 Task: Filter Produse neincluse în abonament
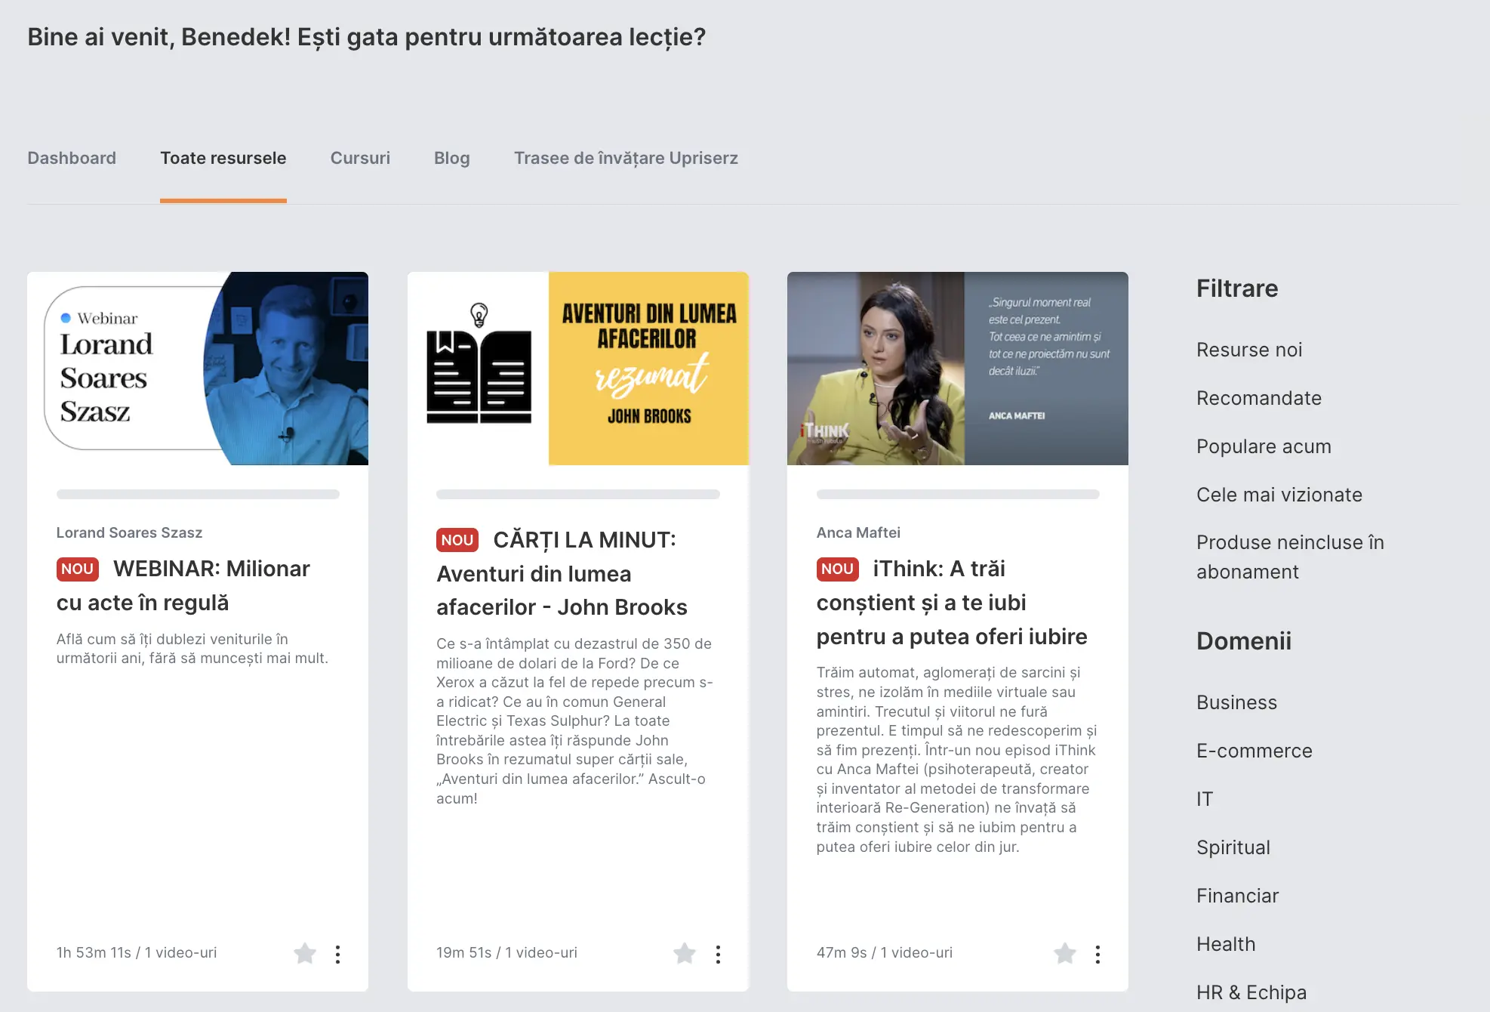click(x=1290, y=557)
